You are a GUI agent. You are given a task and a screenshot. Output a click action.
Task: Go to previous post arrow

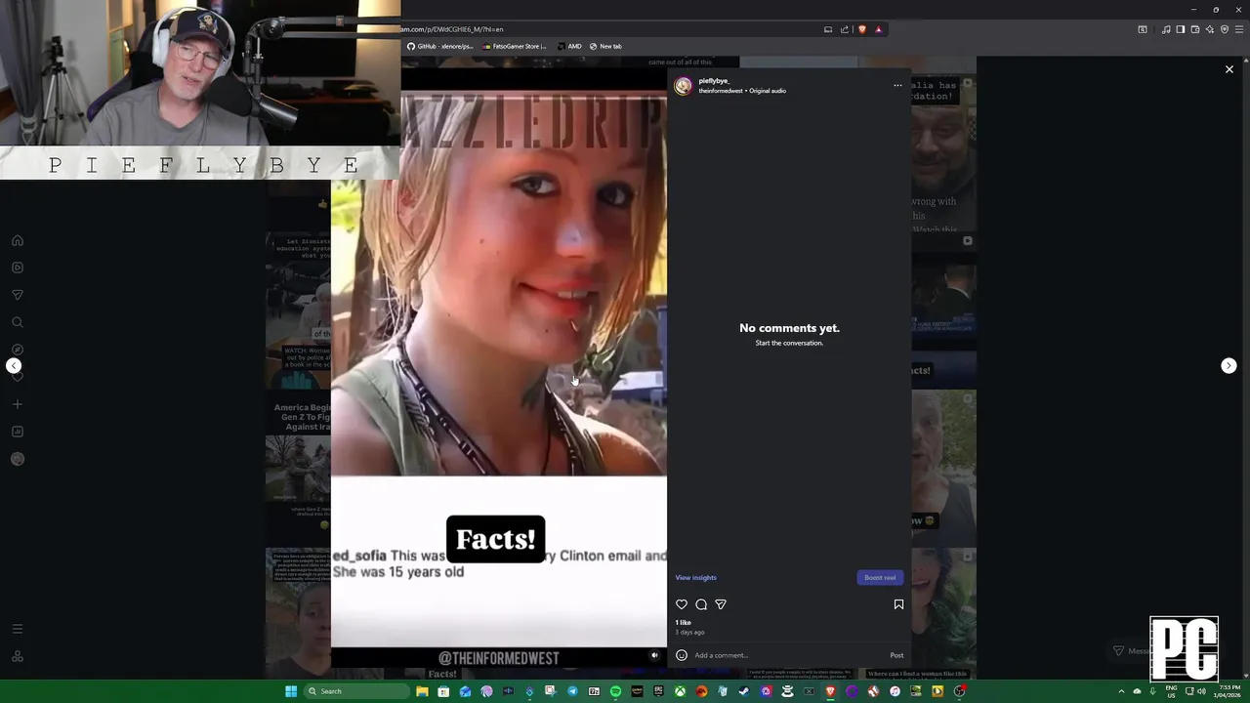[14, 366]
